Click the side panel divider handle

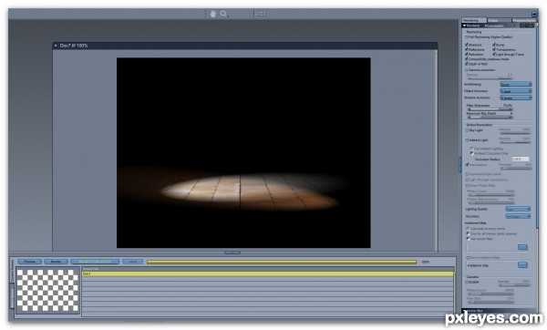click(459, 164)
